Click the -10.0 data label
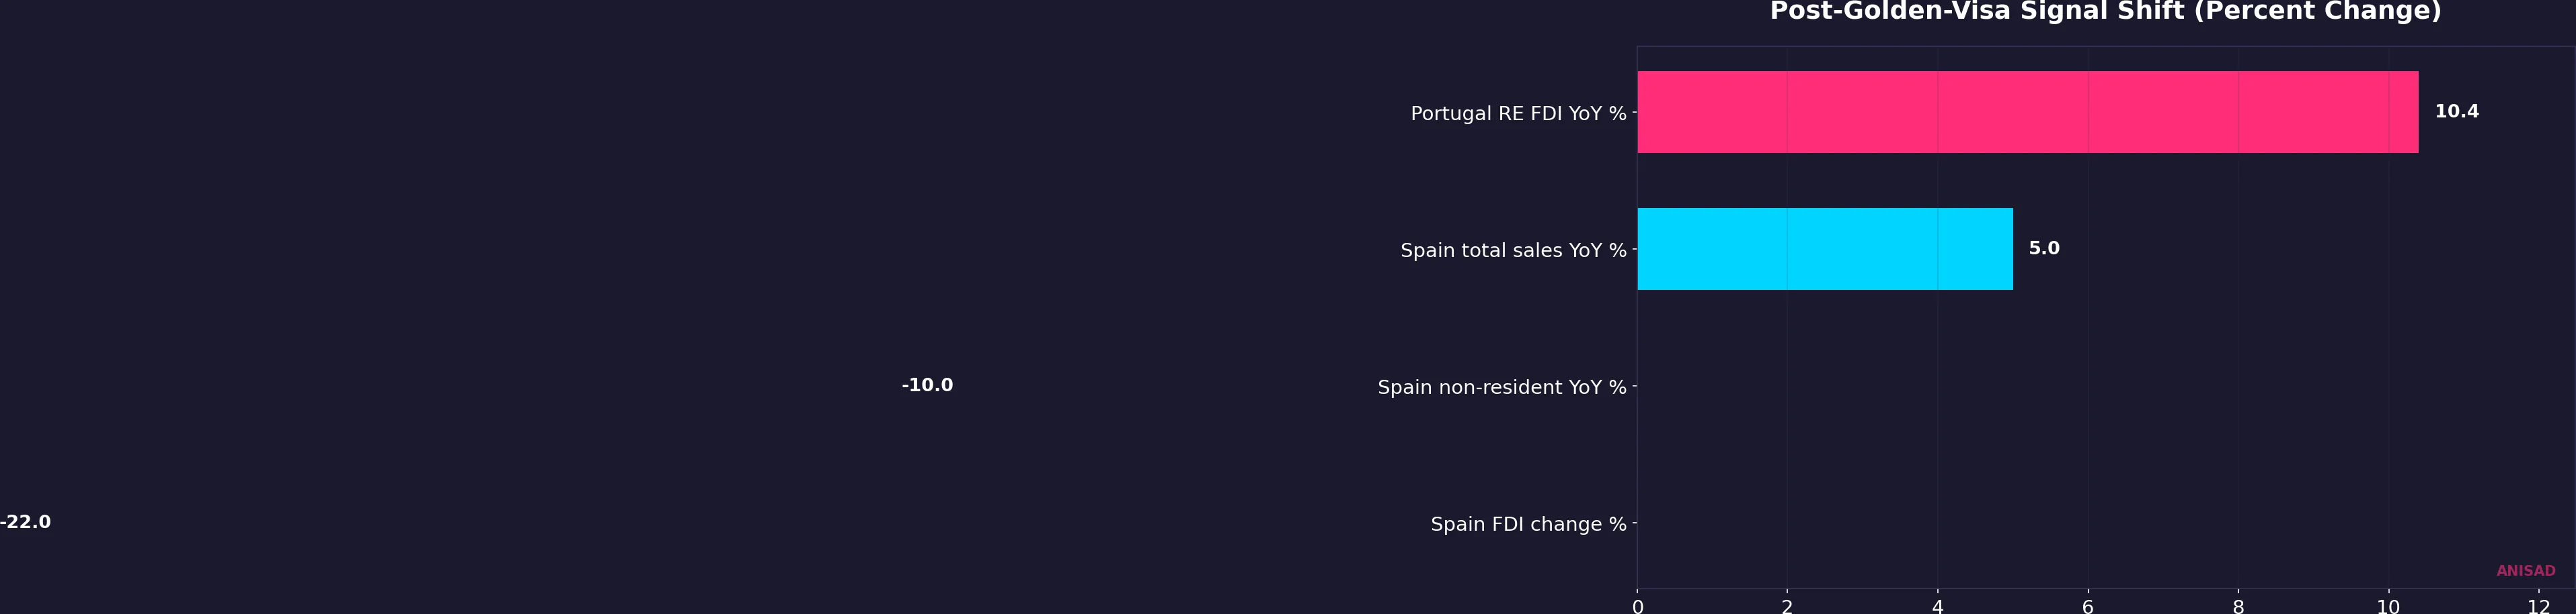This screenshot has height=614, width=2576. pos(927,385)
